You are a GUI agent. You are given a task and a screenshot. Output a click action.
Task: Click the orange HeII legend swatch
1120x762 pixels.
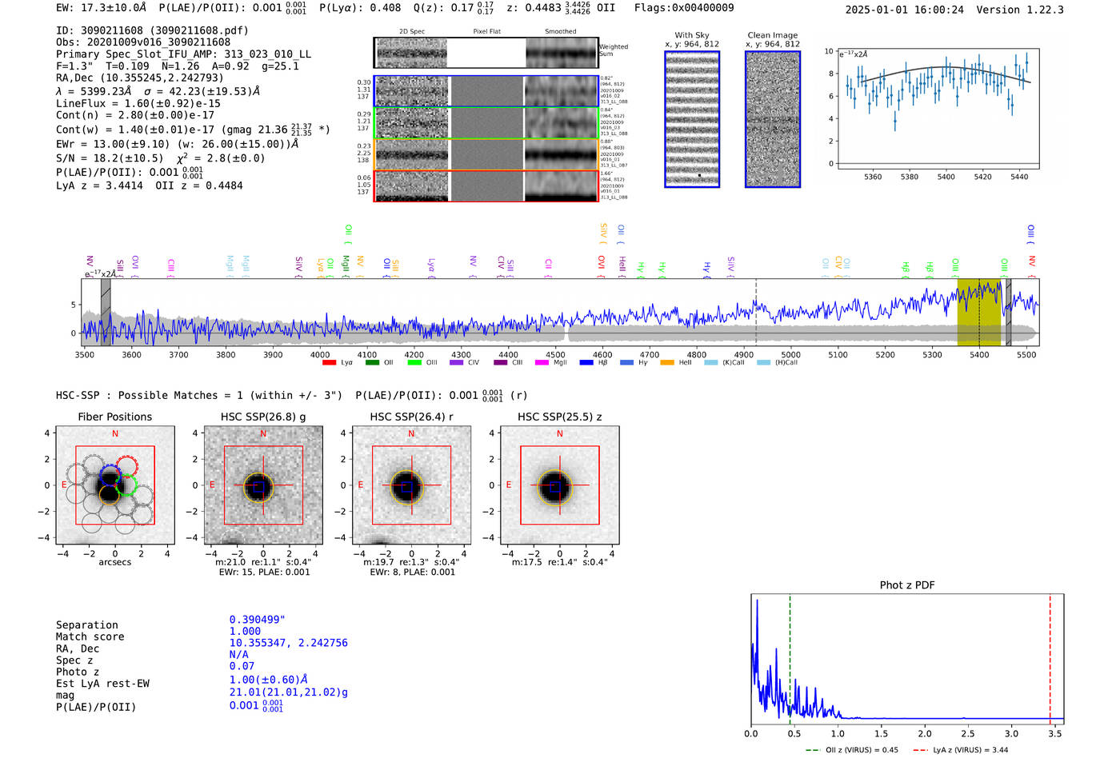point(667,363)
